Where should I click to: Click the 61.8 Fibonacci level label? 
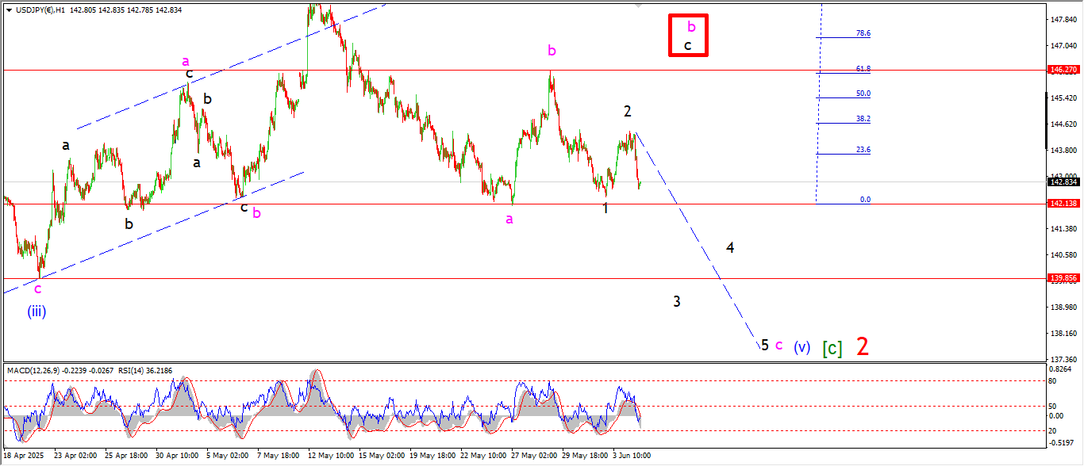coord(863,69)
